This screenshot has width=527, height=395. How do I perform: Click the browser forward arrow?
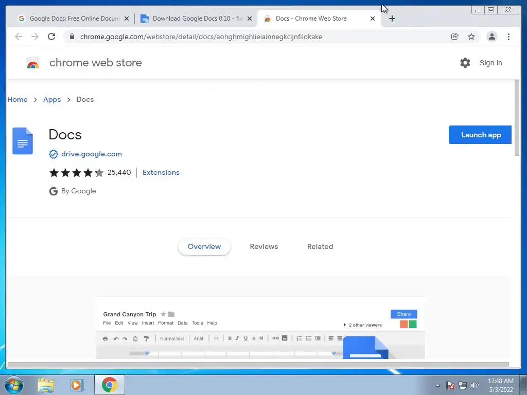click(34, 37)
